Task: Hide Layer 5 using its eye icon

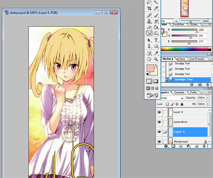Action: 159,132
